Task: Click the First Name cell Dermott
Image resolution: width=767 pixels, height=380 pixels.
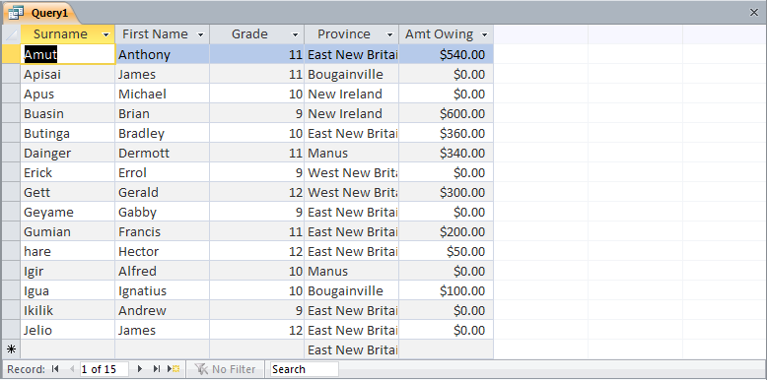Action: pyautogui.click(x=163, y=153)
